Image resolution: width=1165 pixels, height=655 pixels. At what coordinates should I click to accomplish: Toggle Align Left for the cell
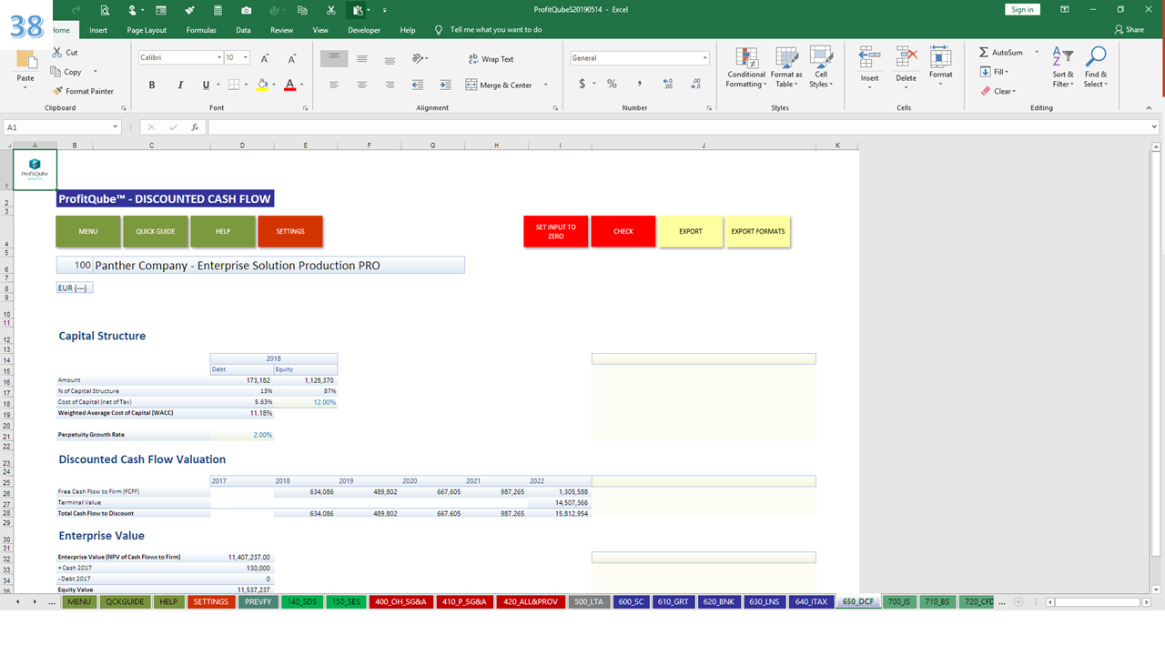tap(334, 85)
